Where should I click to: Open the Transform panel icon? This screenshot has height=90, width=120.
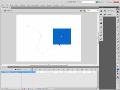click(101, 27)
